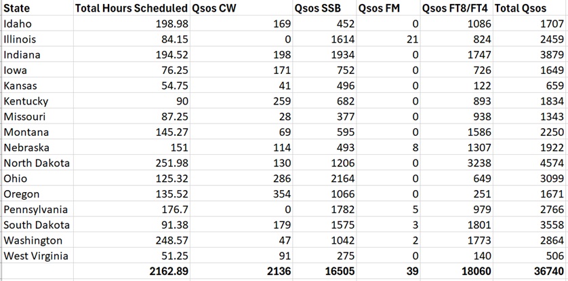
Task: Click Oregon's Qsos CW value 354
Action: tap(279, 194)
